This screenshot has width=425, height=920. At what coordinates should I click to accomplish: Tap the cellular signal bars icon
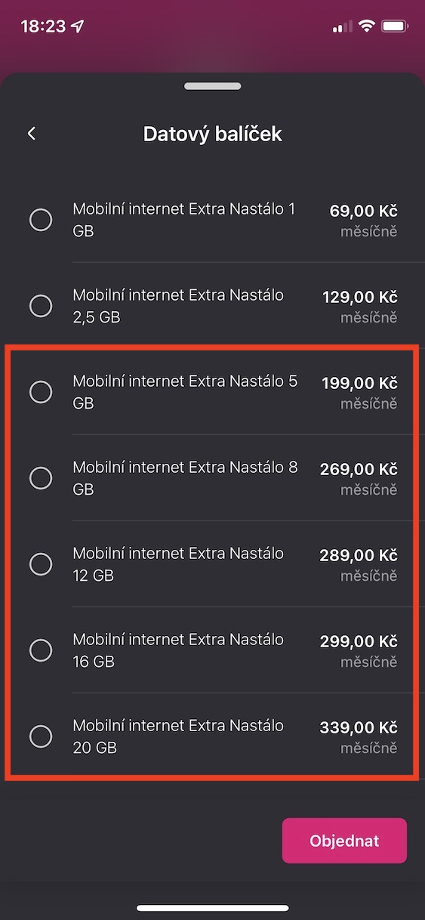pyautogui.click(x=342, y=27)
